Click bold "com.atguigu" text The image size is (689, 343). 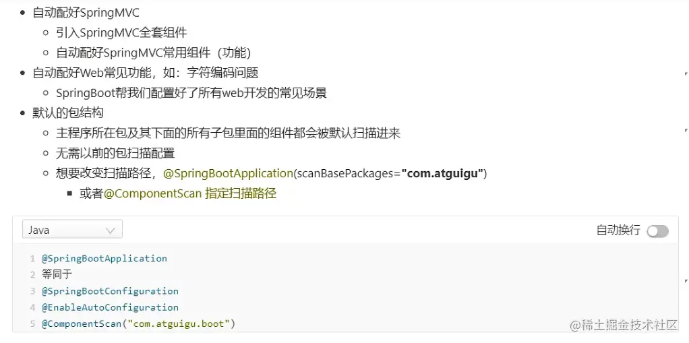pos(442,173)
